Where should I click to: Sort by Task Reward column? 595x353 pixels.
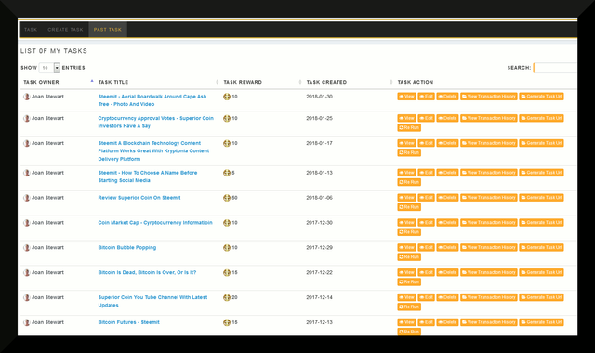243,82
